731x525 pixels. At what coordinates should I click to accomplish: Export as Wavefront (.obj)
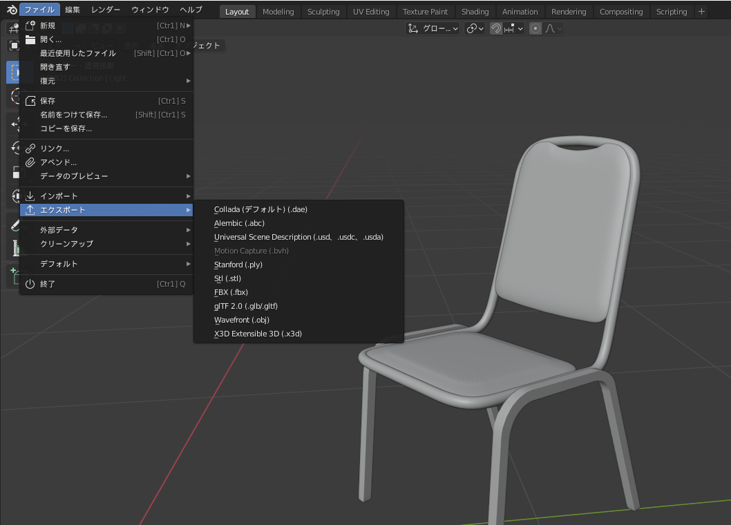[x=298, y=320]
